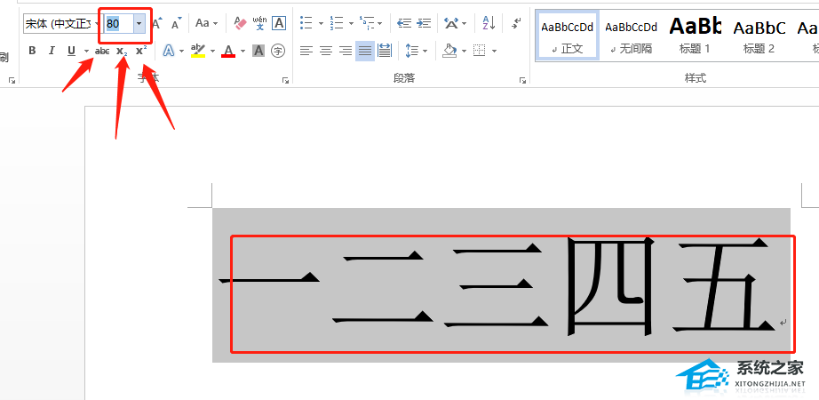Open text effects dropdown arrow

coord(181,51)
